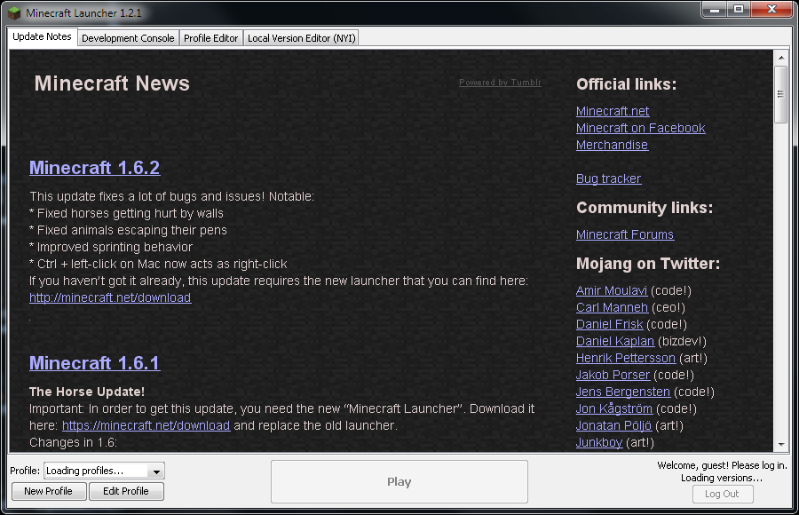Open Junkboy's Twitter link
799x515 pixels.
point(599,442)
